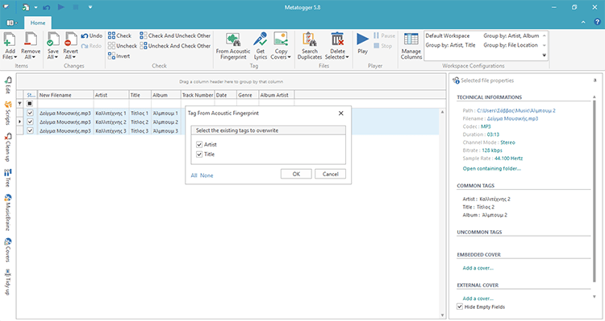
Task: Click the All link in dialog
Action: [194, 175]
